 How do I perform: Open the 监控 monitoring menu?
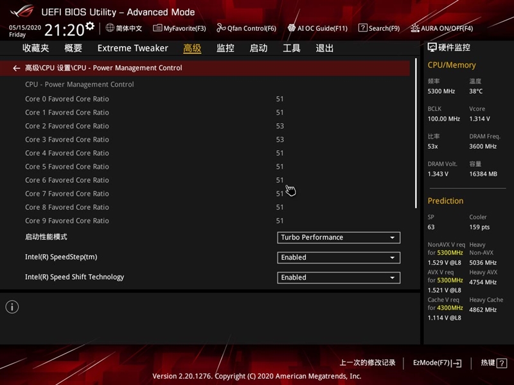coord(224,48)
